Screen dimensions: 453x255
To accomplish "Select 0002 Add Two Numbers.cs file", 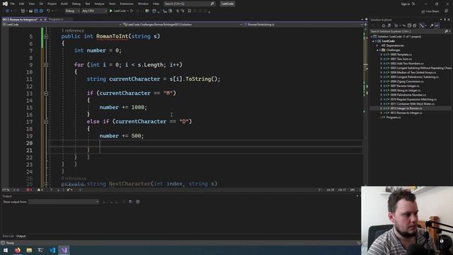I will pos(407,63).
